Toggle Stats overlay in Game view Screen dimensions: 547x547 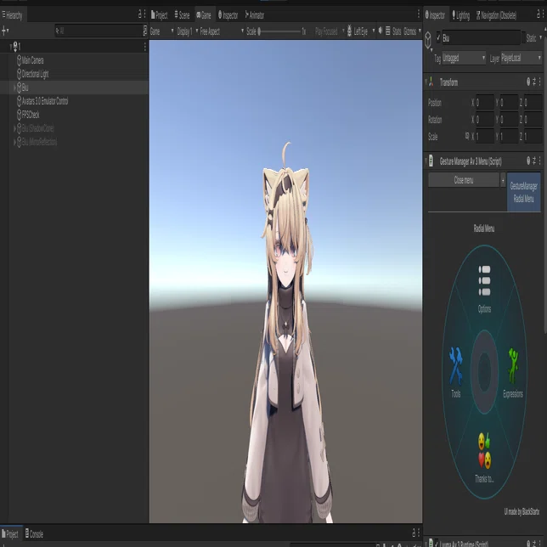pyautogui.click(x=397, y=31)
